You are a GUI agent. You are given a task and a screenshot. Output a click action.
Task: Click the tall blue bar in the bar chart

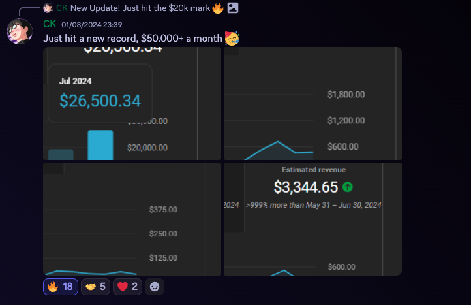coord(100,145)
